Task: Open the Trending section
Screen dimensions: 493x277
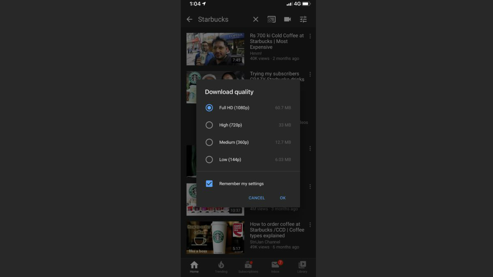Action: 221,267
